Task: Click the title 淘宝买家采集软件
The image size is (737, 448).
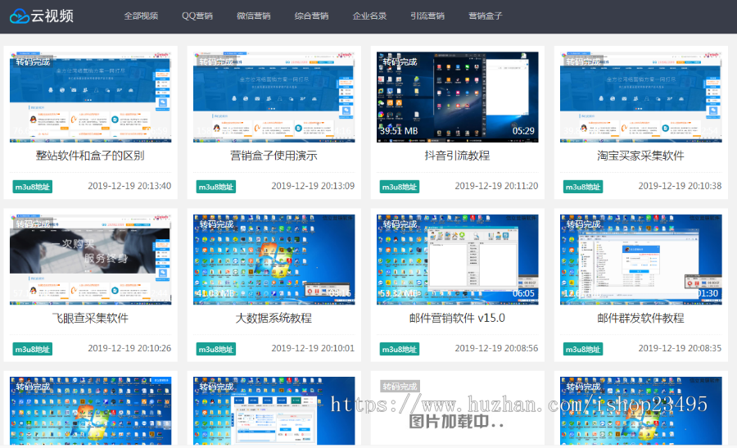Action: tap(640, 156)
